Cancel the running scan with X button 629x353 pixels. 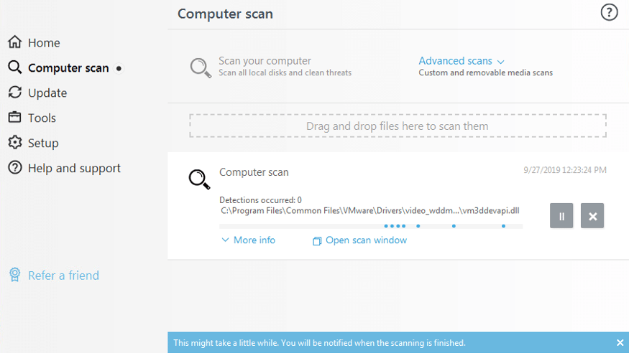pyautogui.click(x=592, y=216)
